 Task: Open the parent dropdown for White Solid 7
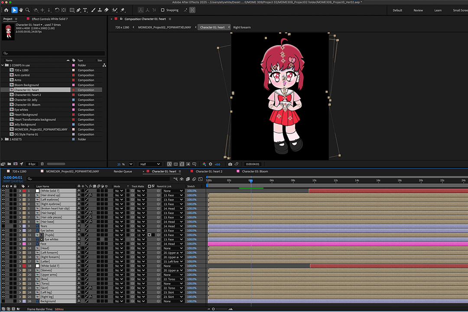click(x=173, y=191)
